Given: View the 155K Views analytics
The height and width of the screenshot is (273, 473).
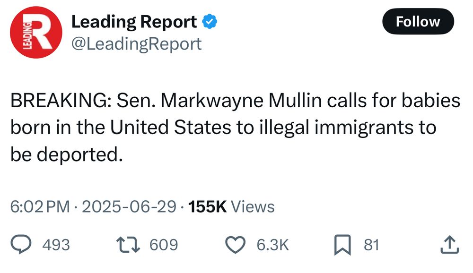Looking at the screenshot, I should coord(231,207).
